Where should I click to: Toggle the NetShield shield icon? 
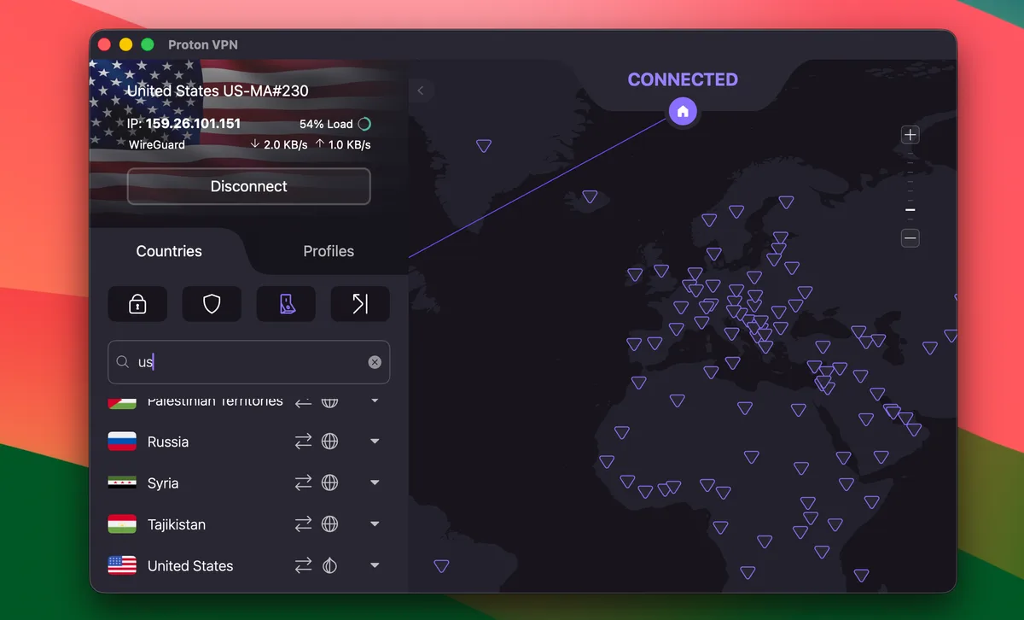(212, 304)
